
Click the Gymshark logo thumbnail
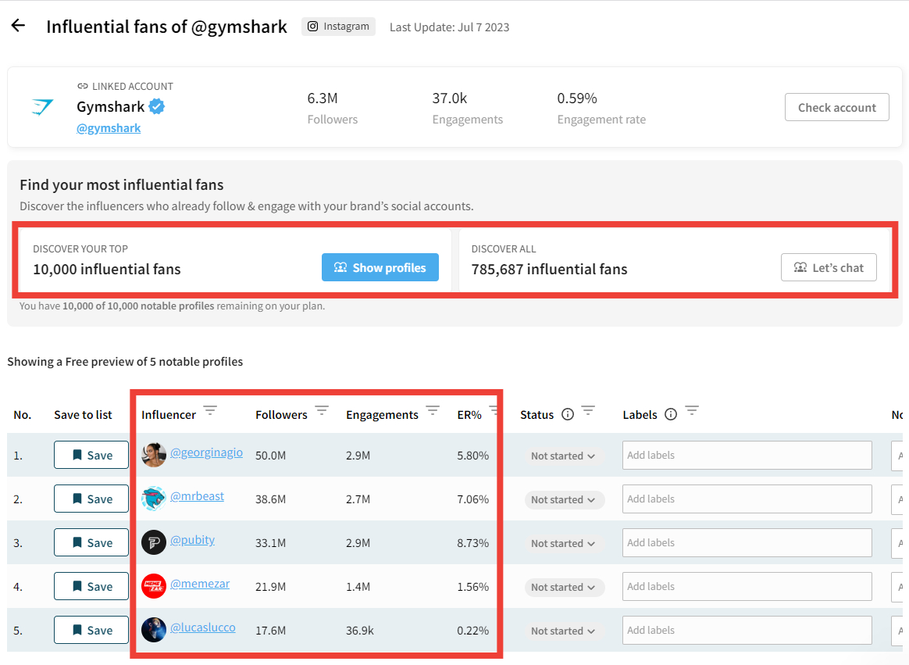point(42,107)
